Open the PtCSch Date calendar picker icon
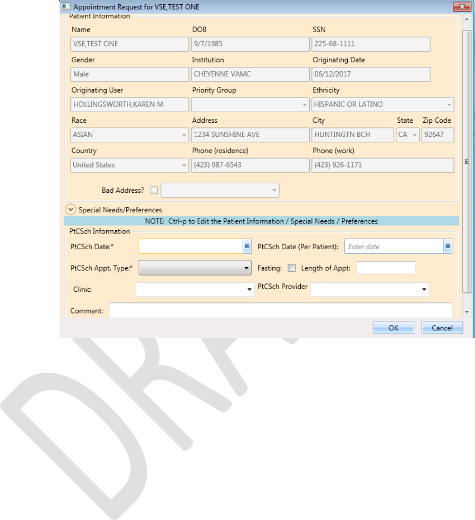Viewport: 475px width, 520px height. tap(247, 247)
